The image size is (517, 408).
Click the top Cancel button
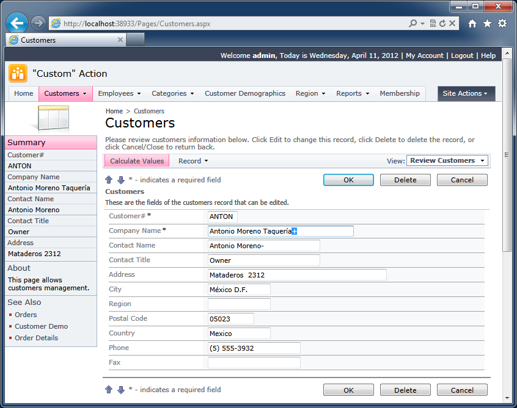(x=462, y=180)
